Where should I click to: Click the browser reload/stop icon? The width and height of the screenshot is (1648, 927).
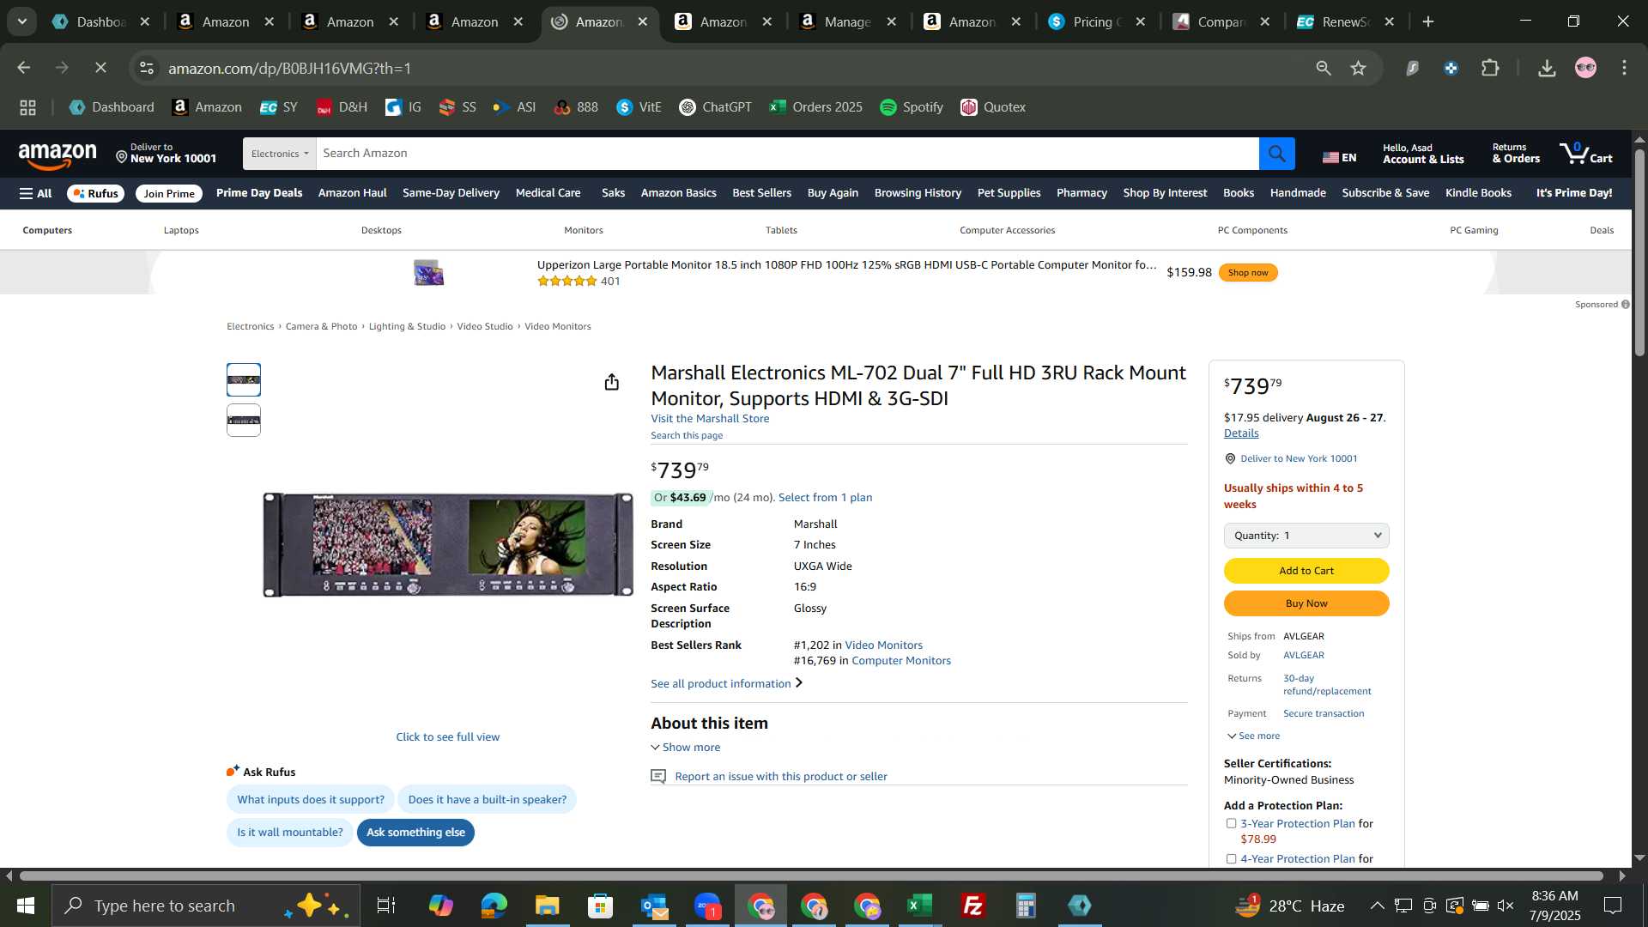coord(100,68)
